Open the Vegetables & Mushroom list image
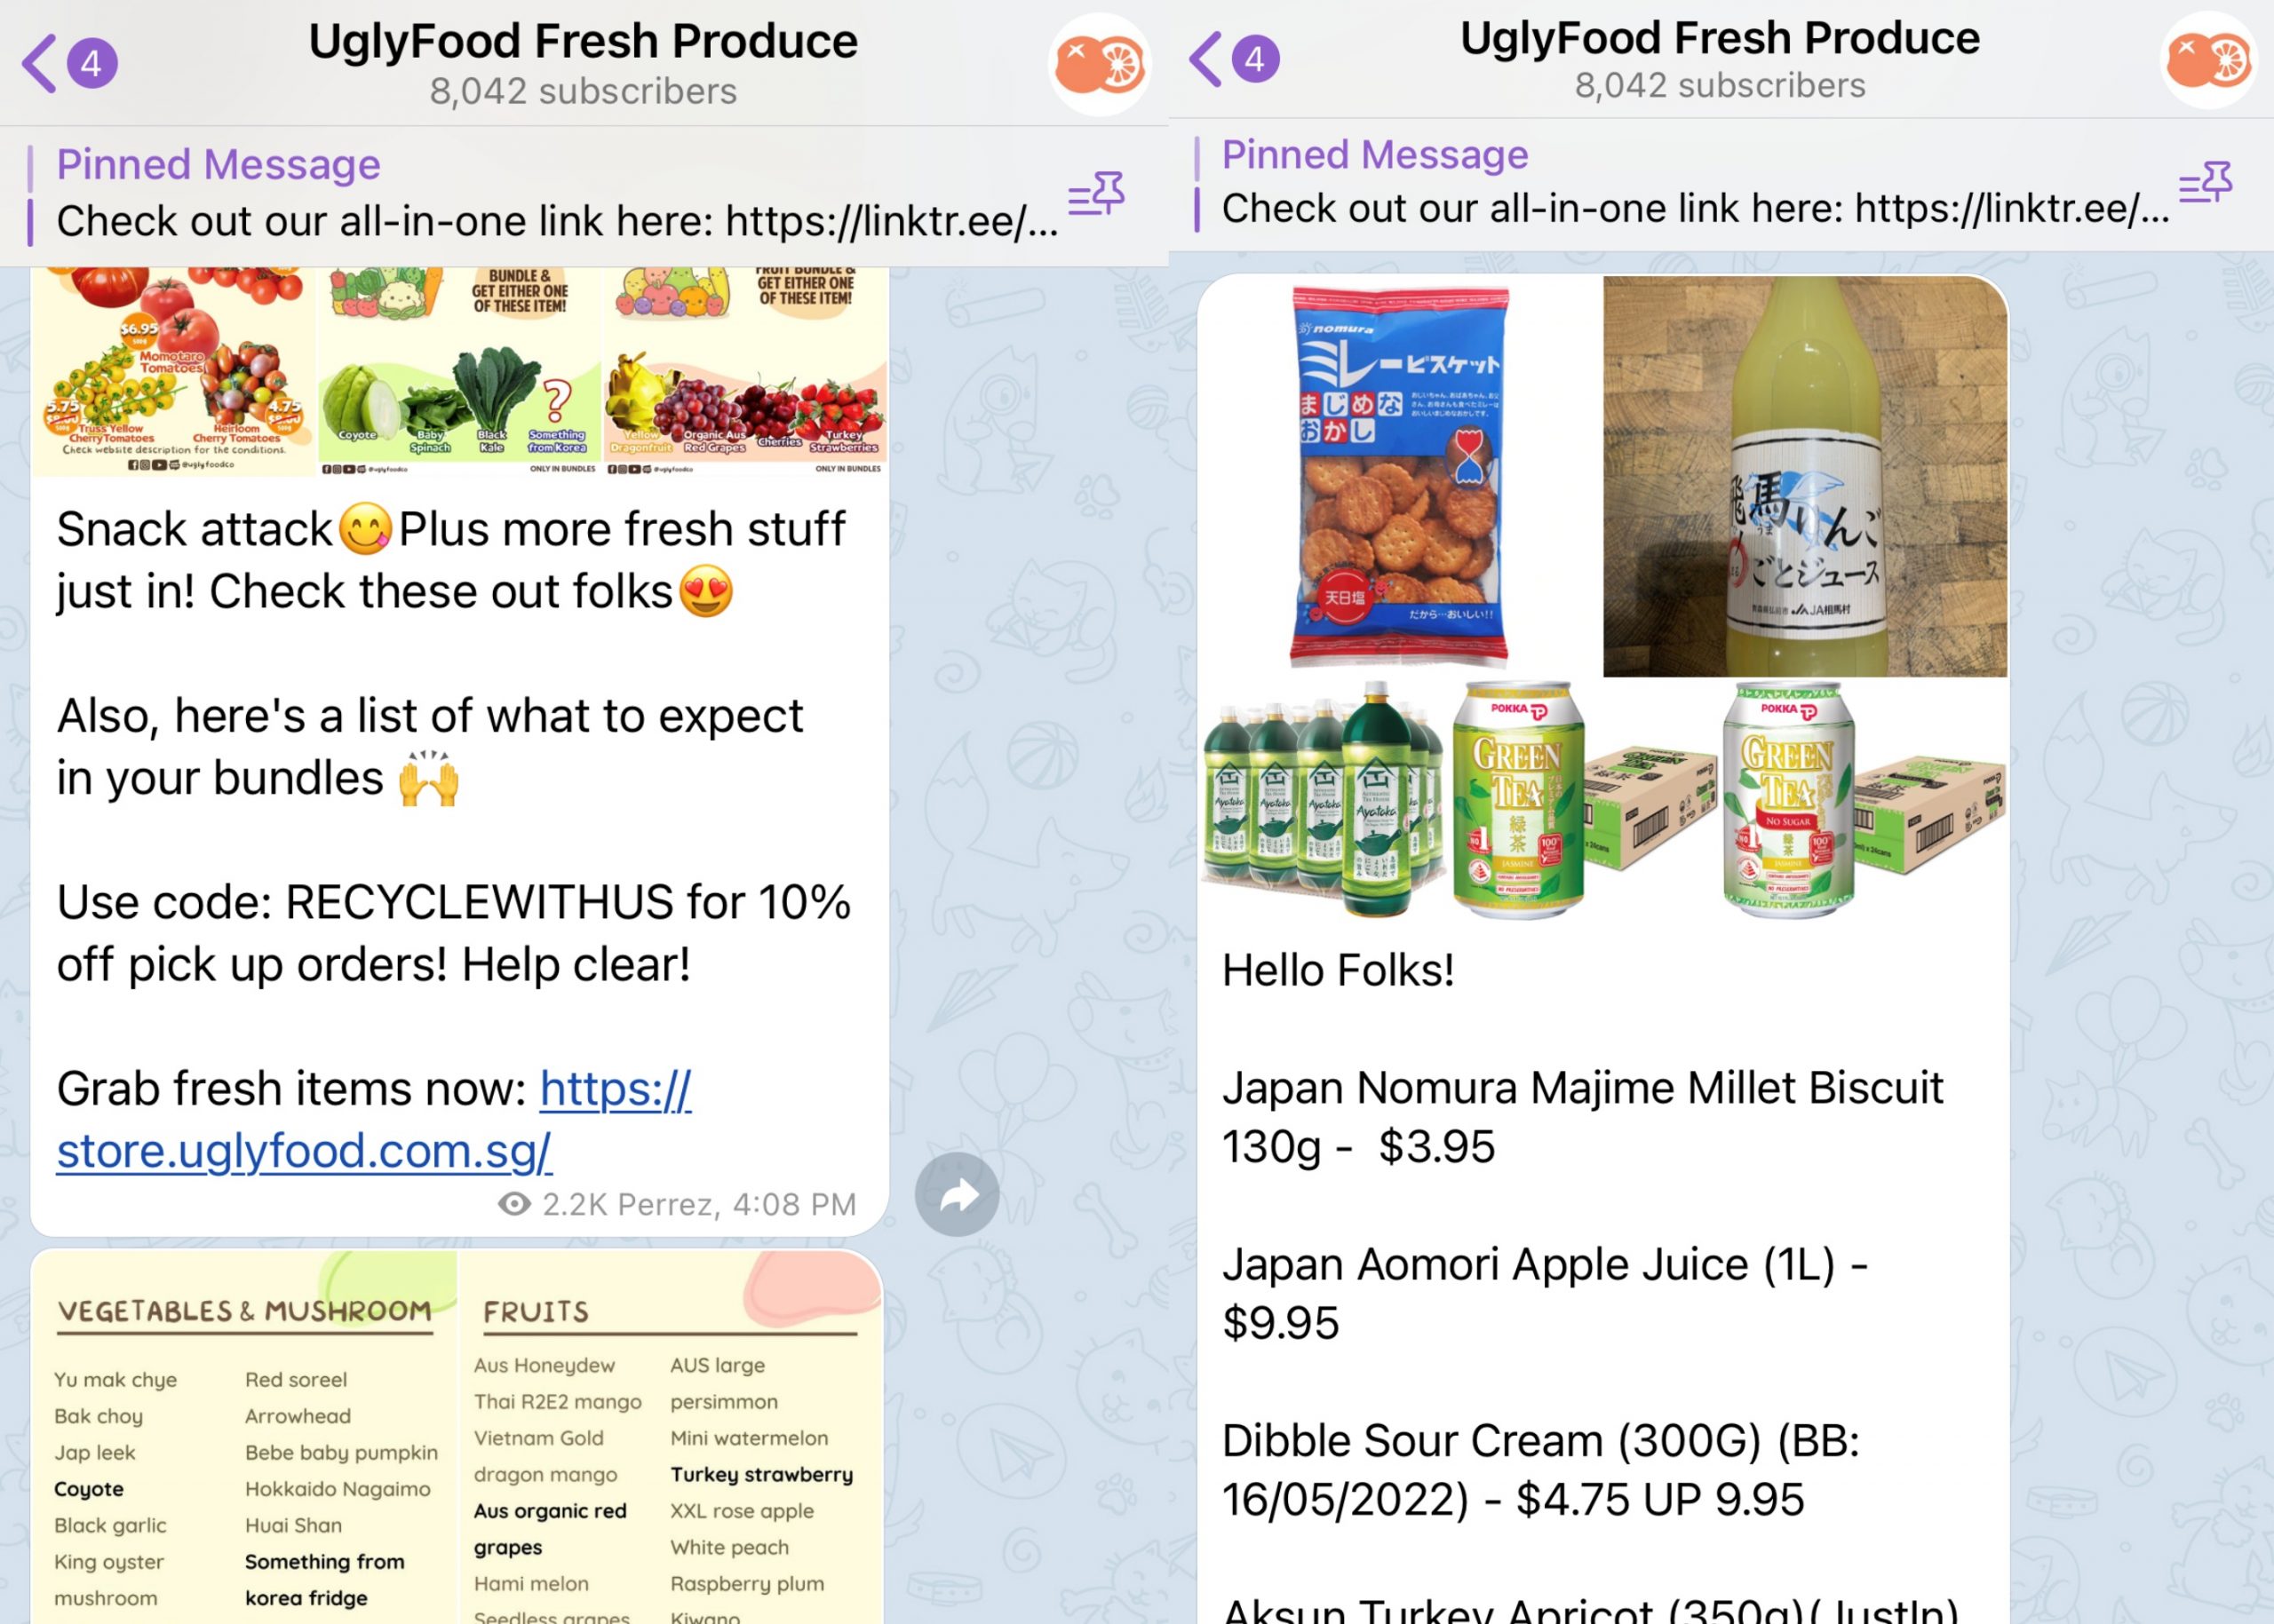This screenshot has height=1624, width=2274. pos(244,1437)
